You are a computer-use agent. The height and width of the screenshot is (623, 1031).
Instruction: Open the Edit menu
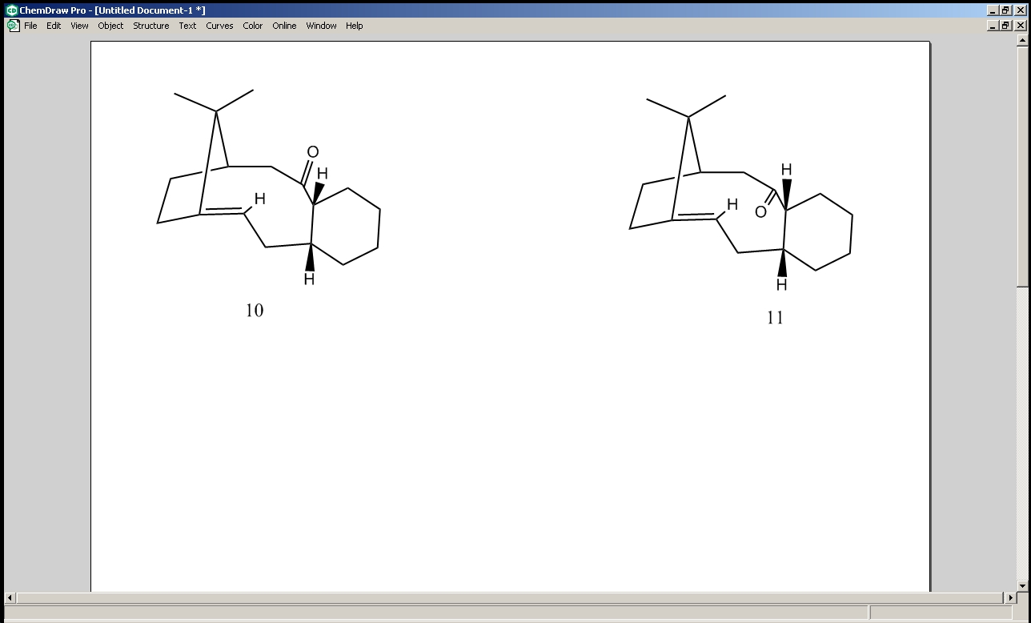[x=54, y=26]
